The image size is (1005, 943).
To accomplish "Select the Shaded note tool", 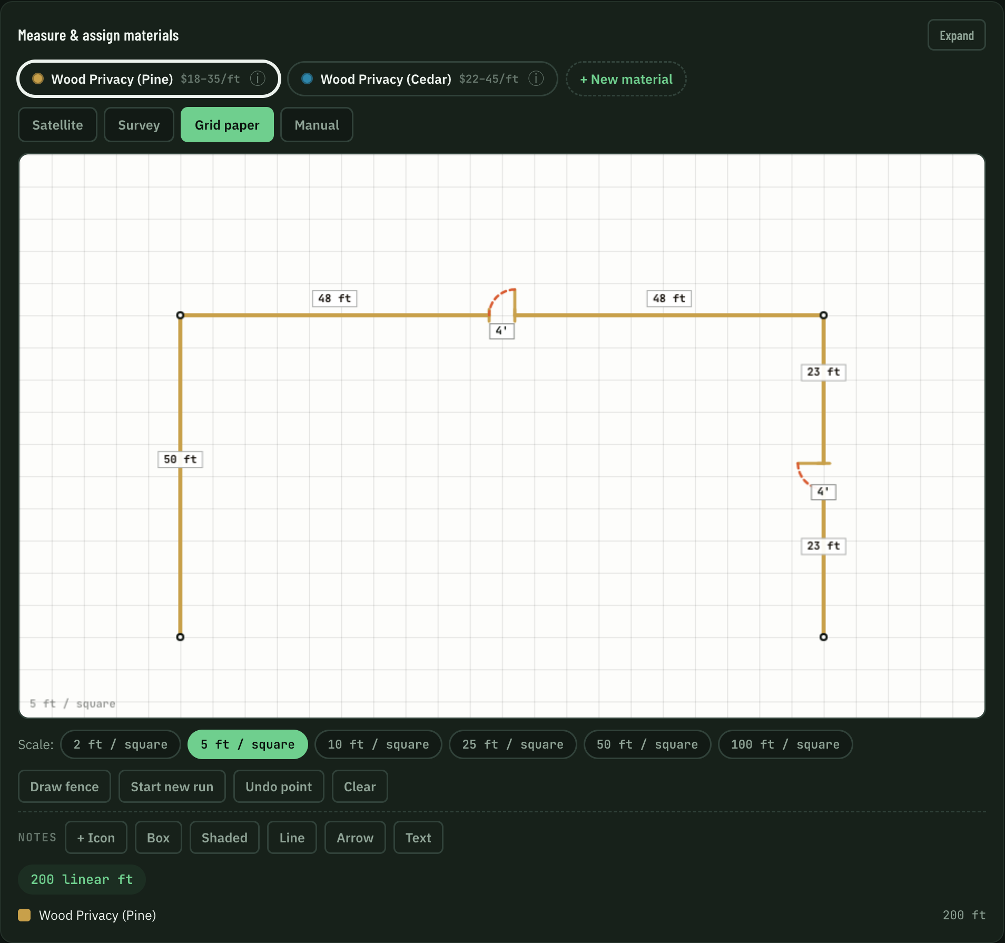I will (224, 838).
